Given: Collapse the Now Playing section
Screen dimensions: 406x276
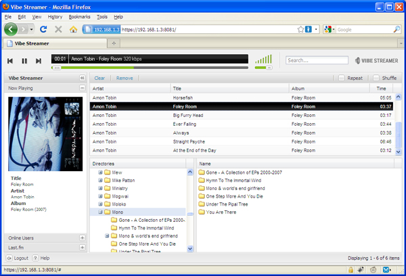Looking at the screenshot, I should [82, 88].
